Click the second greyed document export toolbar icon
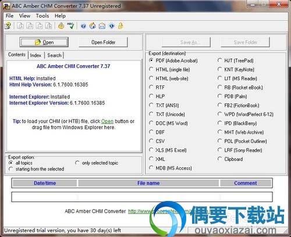The width and height of the screenshot is (291, 237). [30, 26]
